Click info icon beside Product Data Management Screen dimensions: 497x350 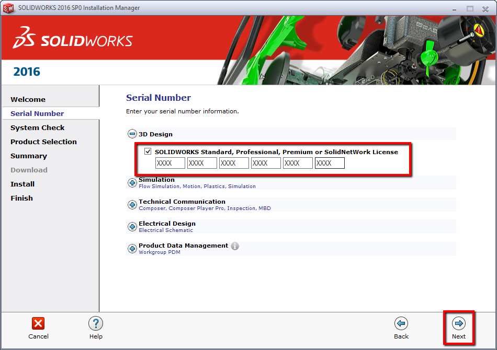pos(235,246)
